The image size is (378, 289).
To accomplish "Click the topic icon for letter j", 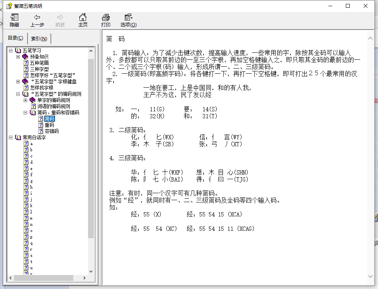I will click(x=26, y=199).
